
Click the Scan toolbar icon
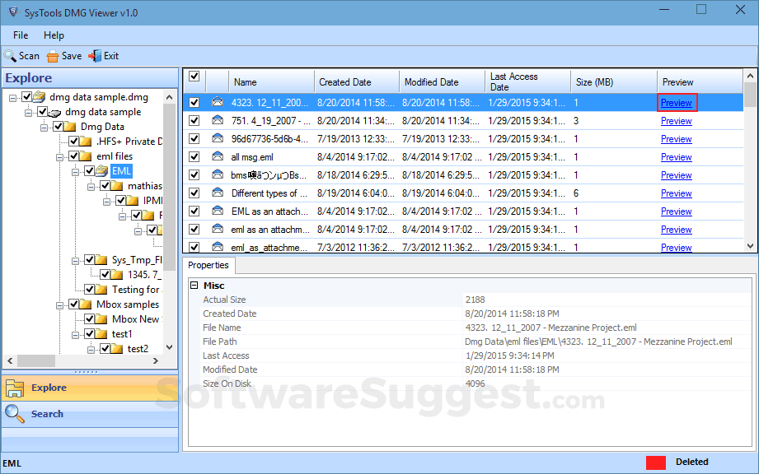[11, 55]
